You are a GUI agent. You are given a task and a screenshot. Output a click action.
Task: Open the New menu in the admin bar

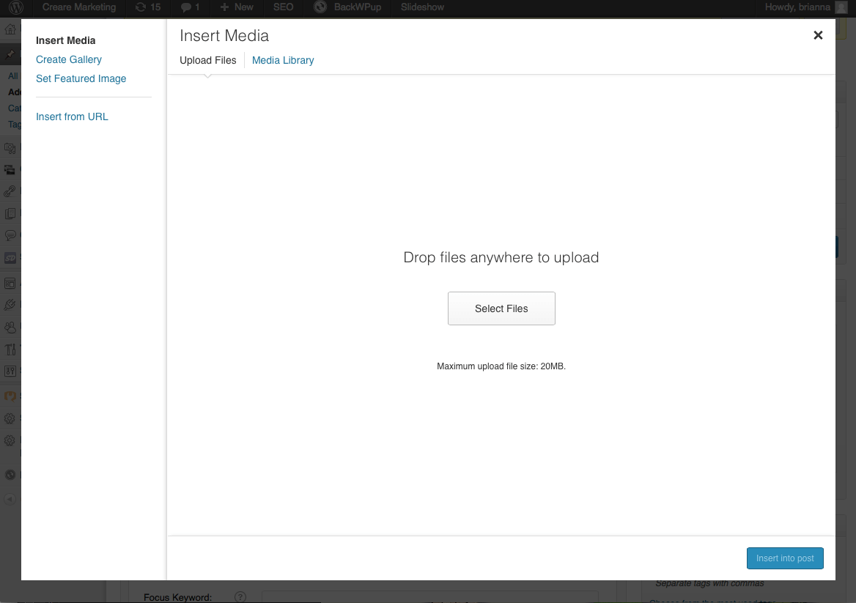point(236,8)
